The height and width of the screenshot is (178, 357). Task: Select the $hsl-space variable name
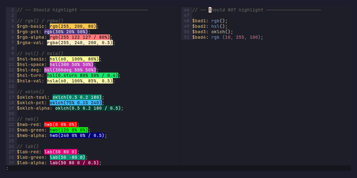coord(31,64)
